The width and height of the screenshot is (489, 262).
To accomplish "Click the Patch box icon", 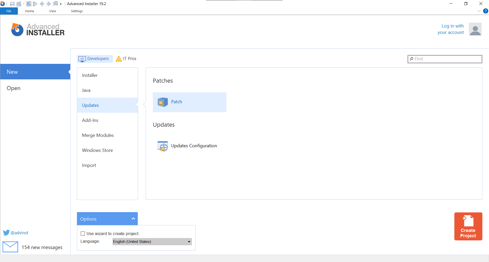I will coord(162,102).
